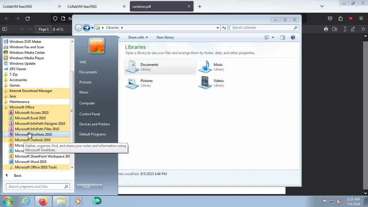Viewport: 368px width, 207px height.
Task: Switch to Firefox in the taskbar
Action: 43,201
